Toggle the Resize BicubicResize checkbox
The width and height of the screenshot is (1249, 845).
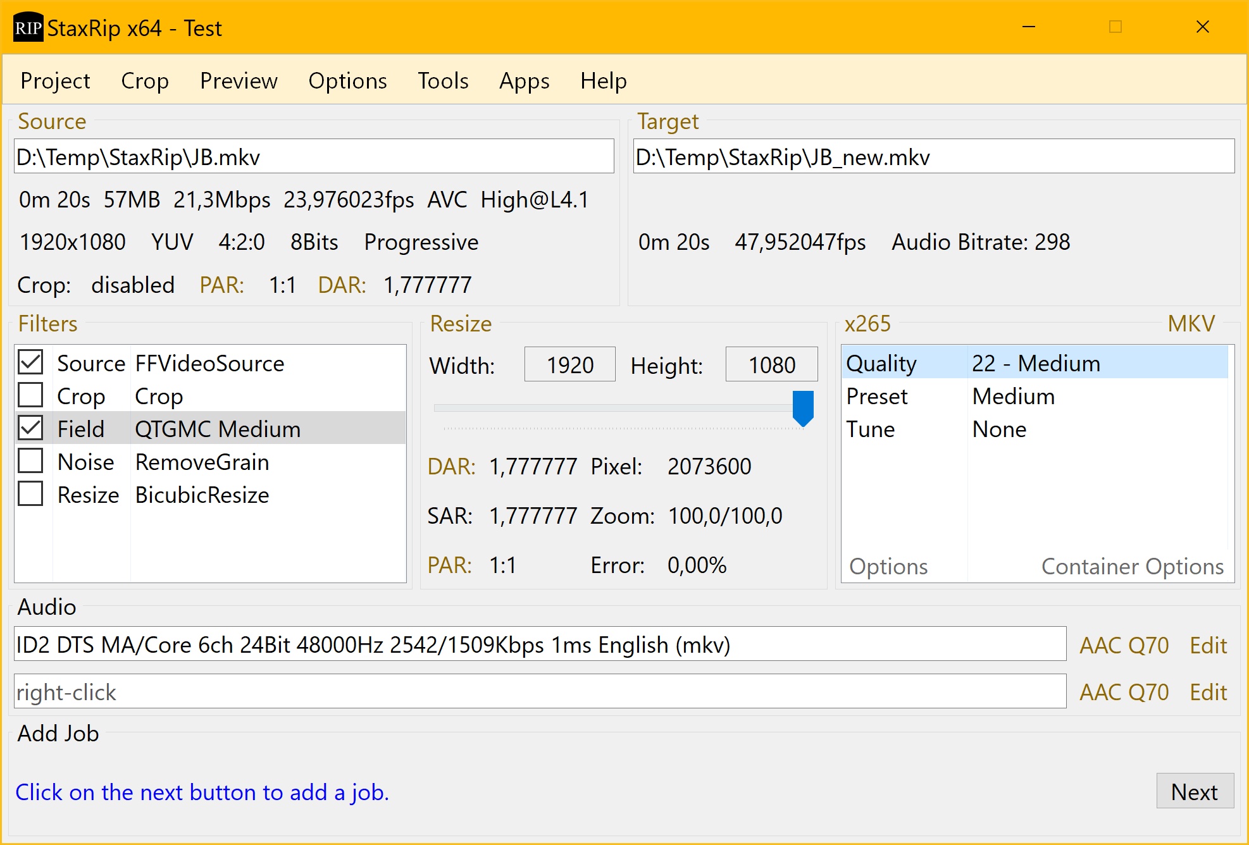(30, 494)
